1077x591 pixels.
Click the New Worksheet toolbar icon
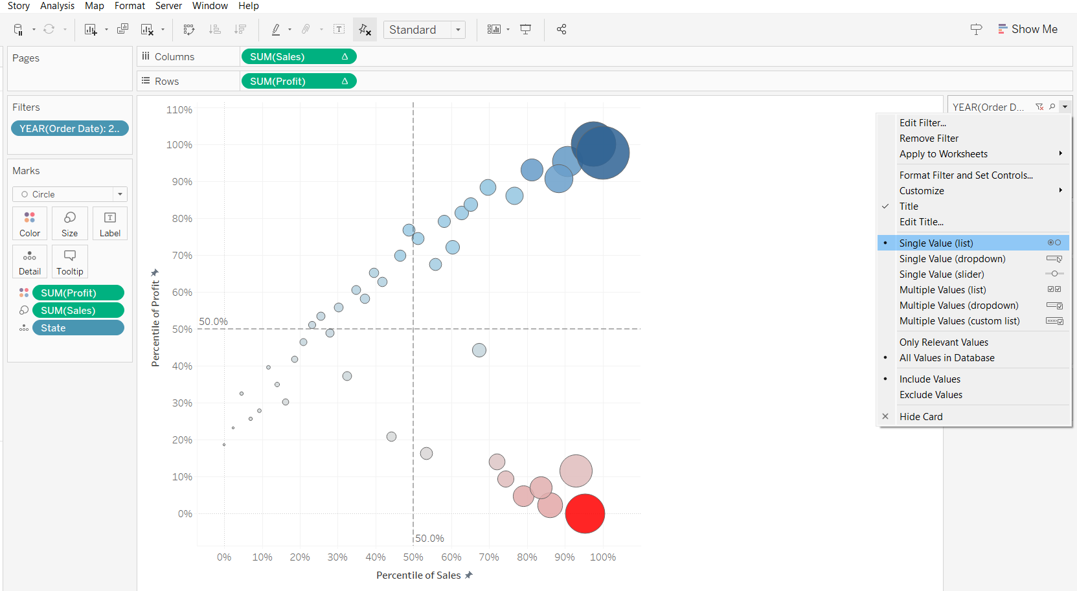[90, 30]
